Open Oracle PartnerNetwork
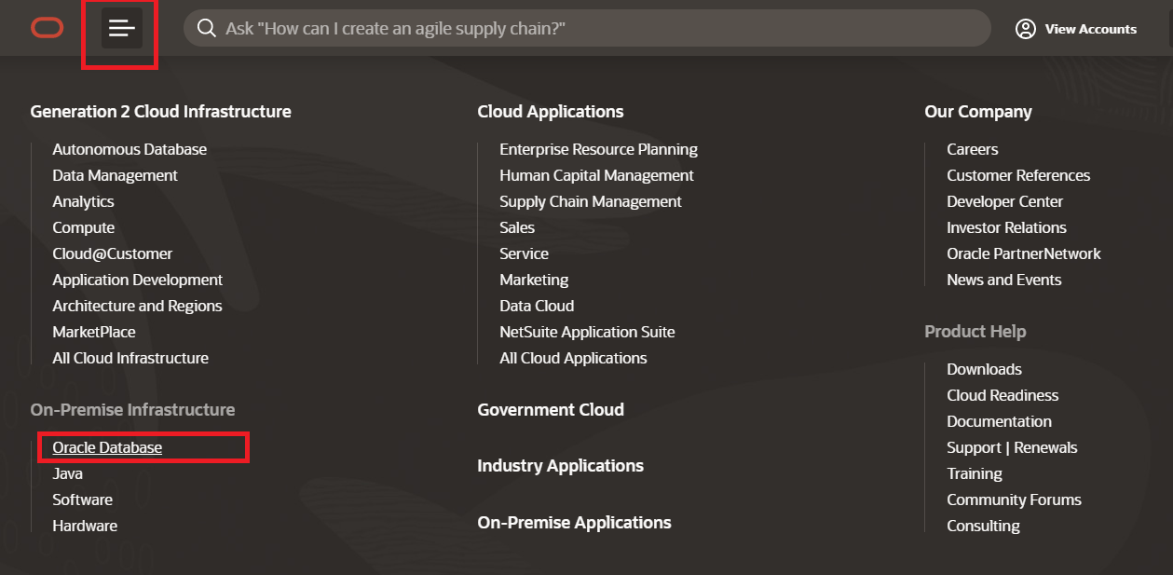Viewport: 1173px width, 575px height. tap(1024, 253)
